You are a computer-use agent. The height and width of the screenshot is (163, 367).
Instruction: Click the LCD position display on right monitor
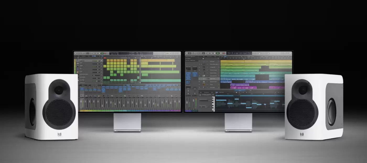231,53
